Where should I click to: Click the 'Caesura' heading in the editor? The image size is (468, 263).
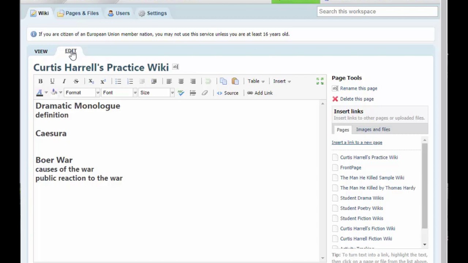coord(51,133)
